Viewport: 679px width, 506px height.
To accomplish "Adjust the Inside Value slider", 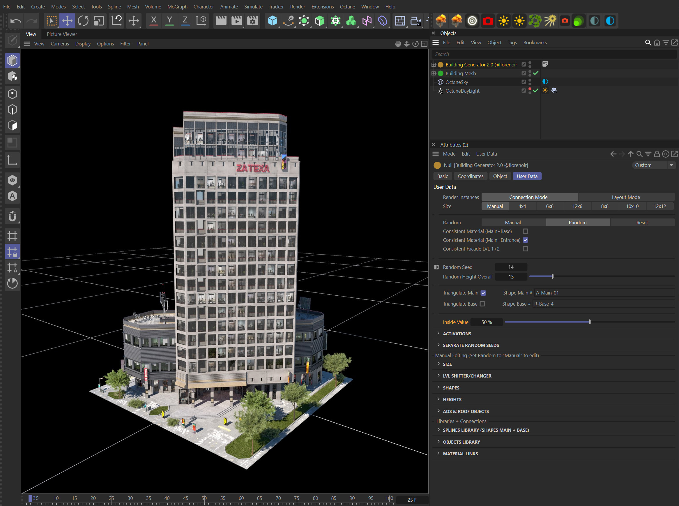I will tap(589, 322).
